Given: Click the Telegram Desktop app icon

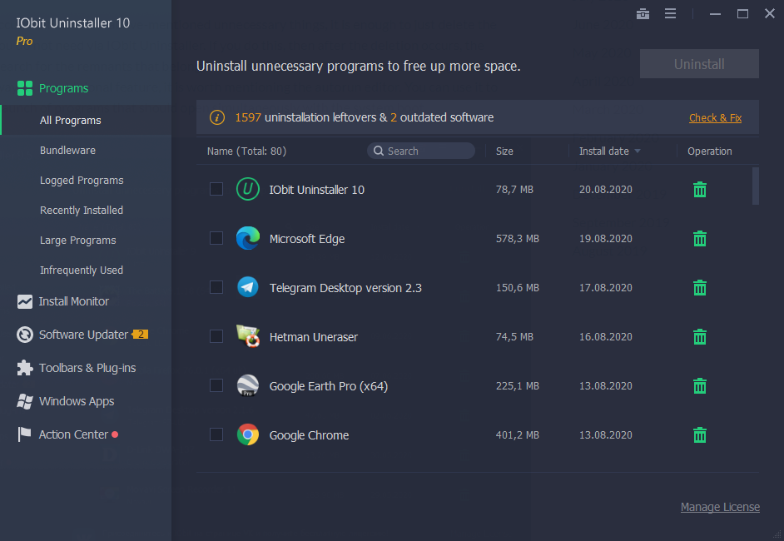Looking at the screenshot, I should tap(247, 287).
